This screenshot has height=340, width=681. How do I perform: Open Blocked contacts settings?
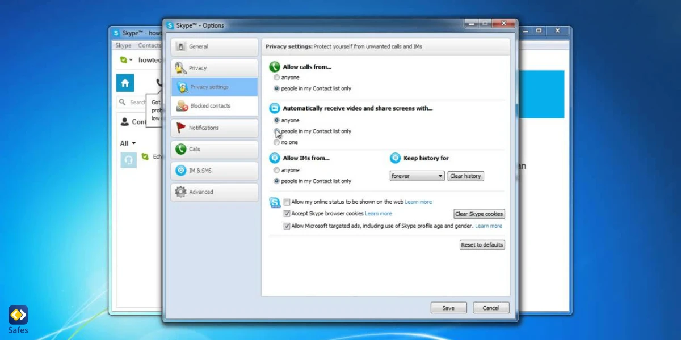tap(215, 106)
